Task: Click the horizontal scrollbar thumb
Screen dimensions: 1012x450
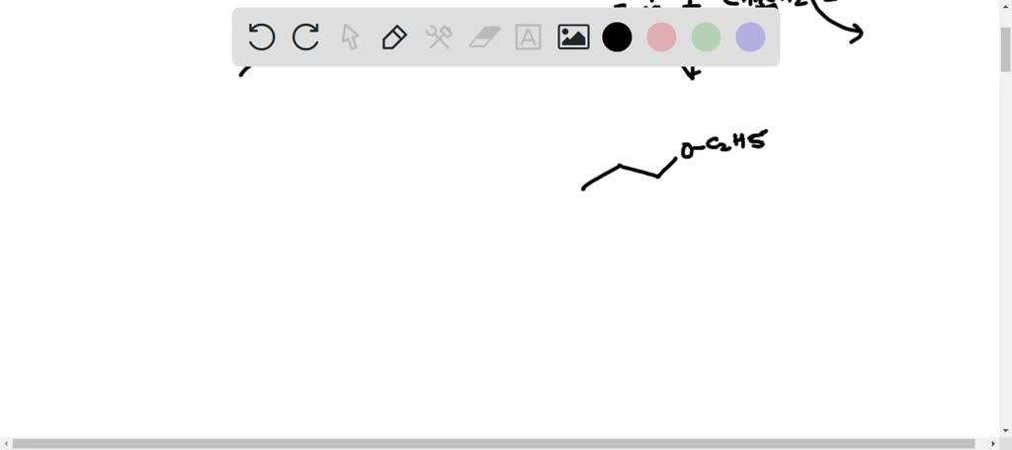Action: pyautogui.click(x=494, y=444)
